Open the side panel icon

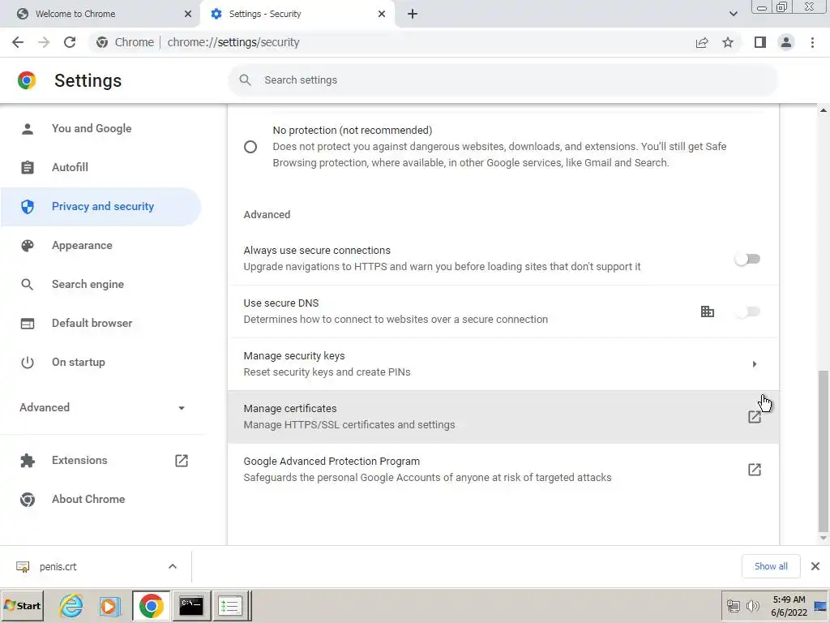pos(760,42)
